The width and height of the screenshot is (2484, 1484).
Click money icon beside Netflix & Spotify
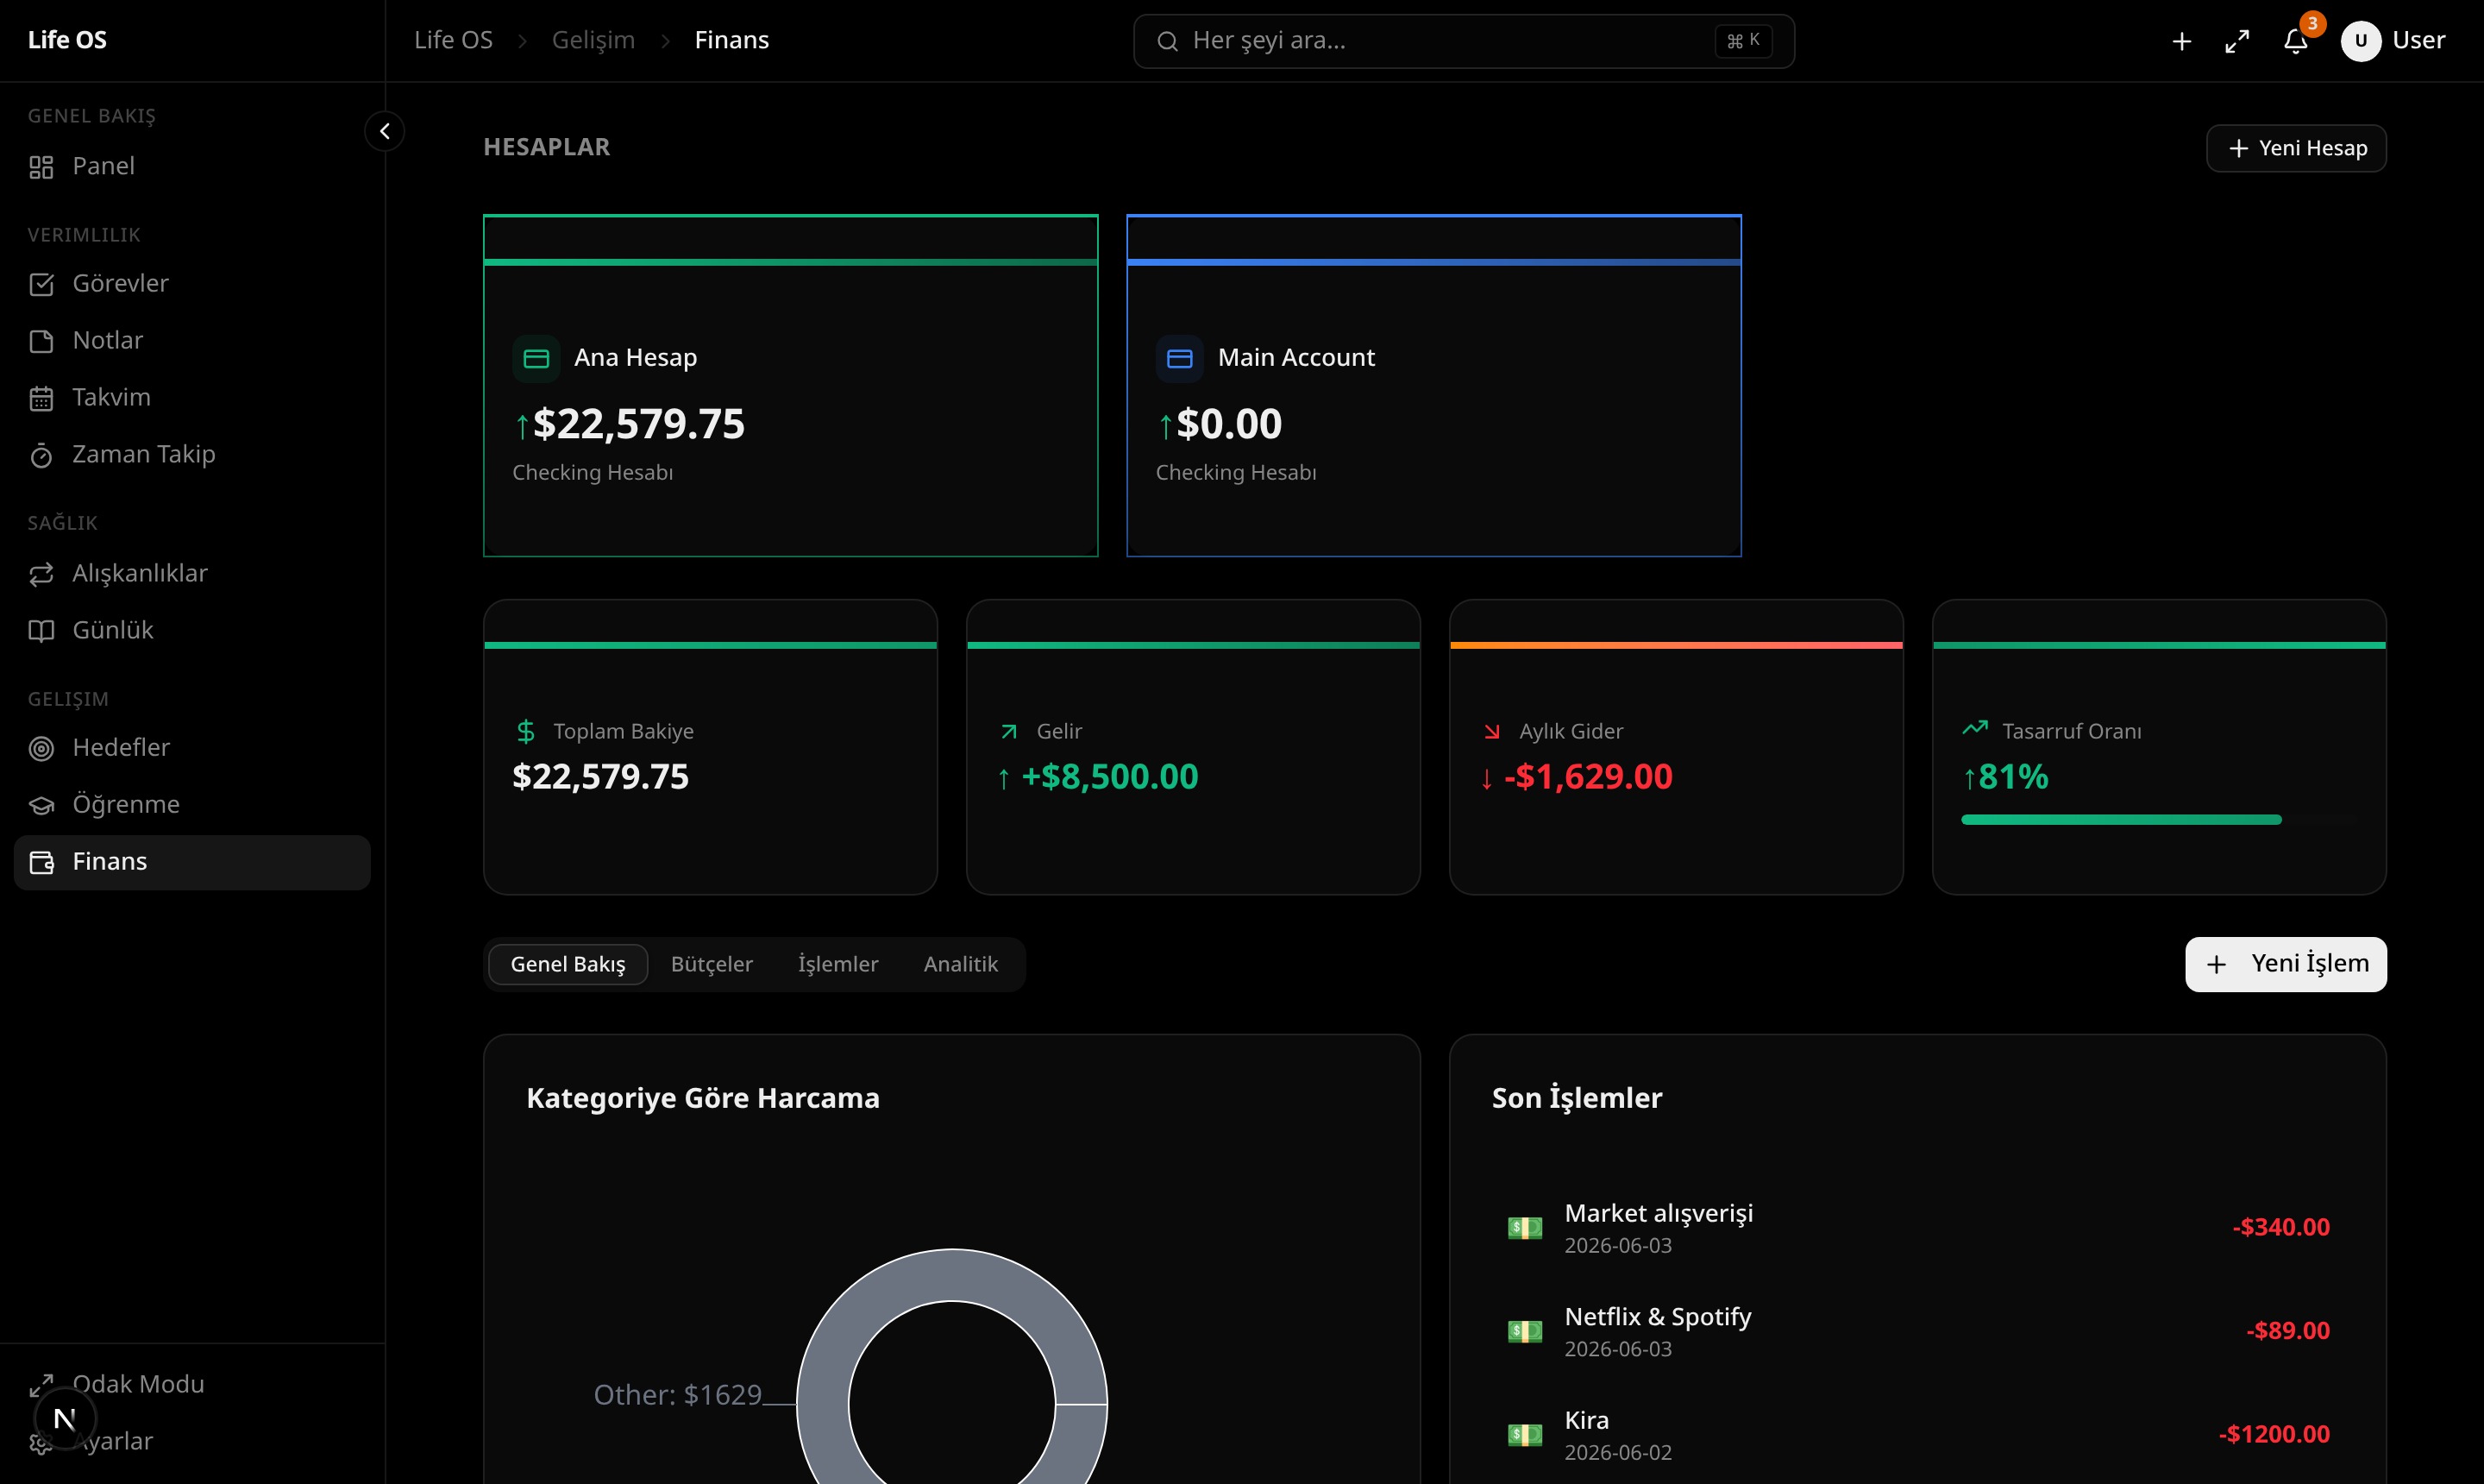point(1524,1332)
